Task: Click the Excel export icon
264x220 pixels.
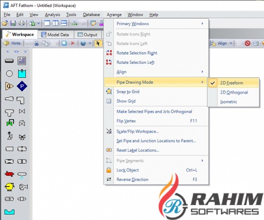Action: click(x=32, y=23)
